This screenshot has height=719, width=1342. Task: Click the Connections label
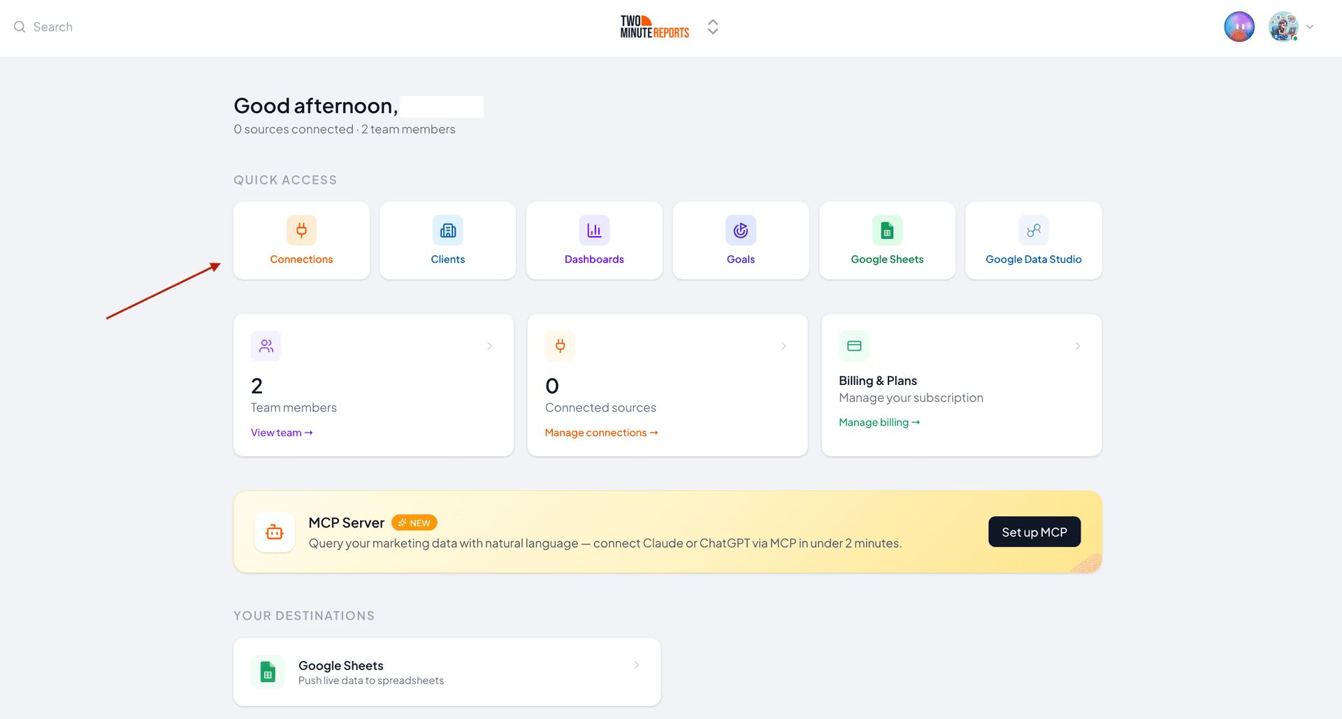[301, 259]
